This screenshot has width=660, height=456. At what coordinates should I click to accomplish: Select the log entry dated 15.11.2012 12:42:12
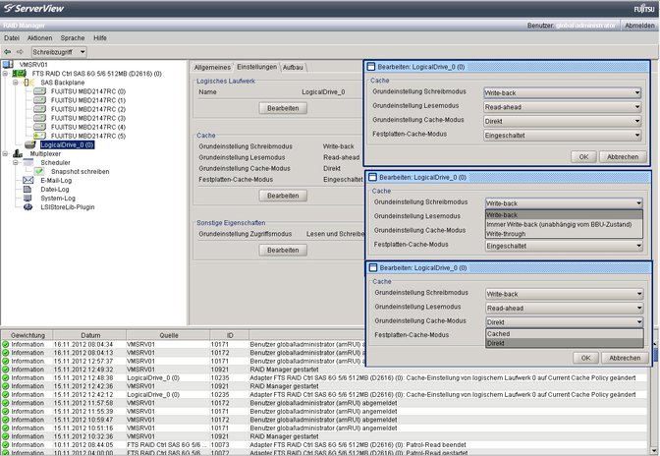click(324, 394)
